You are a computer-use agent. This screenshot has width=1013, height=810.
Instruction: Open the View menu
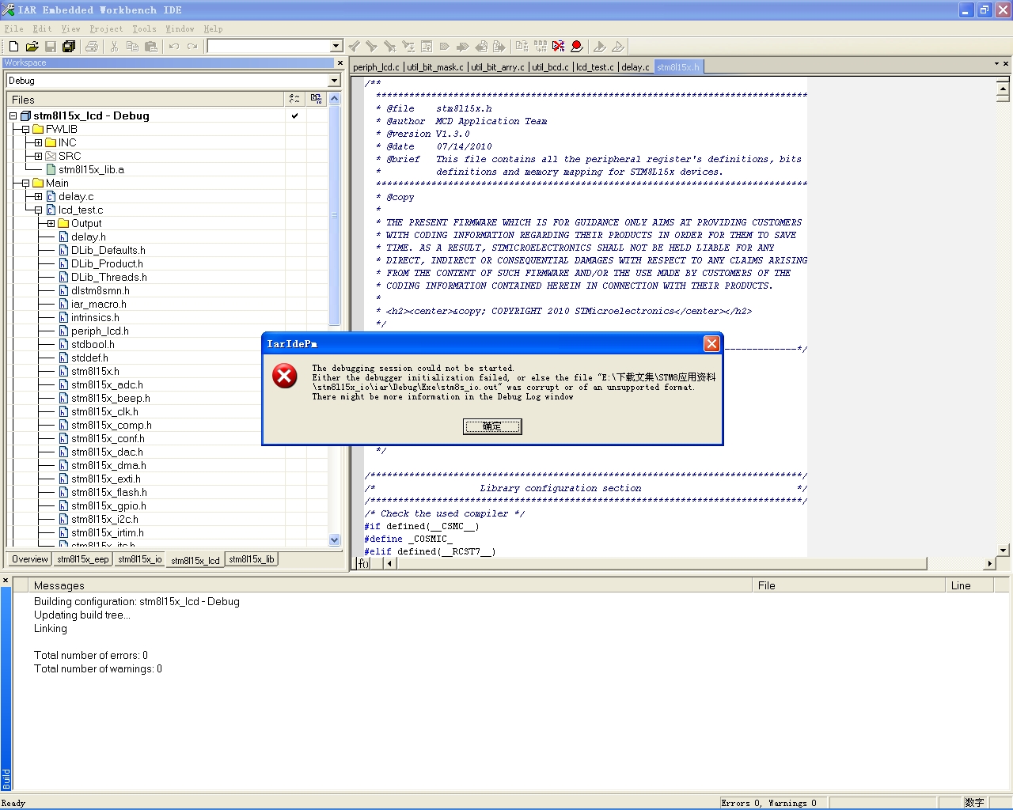point(70,29)
